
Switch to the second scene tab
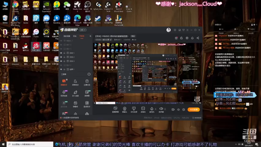pyautogui.click(x=75, y=36)
